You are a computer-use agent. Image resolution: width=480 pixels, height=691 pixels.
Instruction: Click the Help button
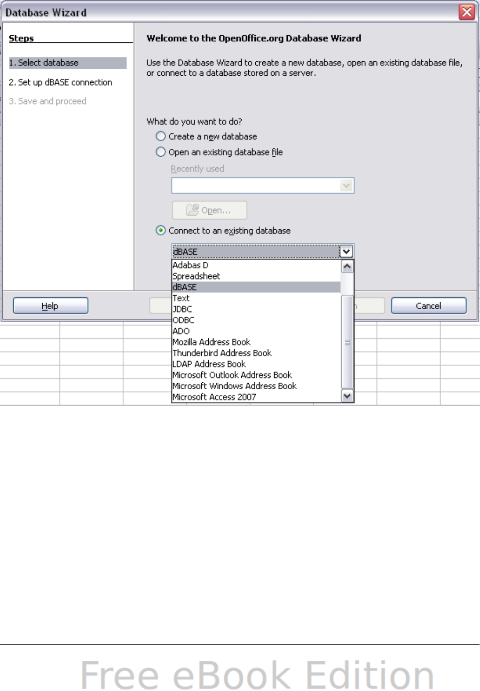50,305
